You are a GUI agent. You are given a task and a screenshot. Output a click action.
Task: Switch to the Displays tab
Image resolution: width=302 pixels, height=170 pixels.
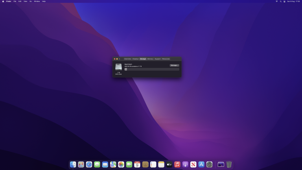coord(135,59)
